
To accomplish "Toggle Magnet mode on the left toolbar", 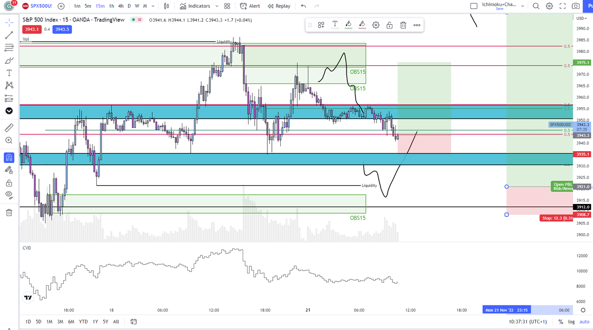I will [x=9, y=158].
